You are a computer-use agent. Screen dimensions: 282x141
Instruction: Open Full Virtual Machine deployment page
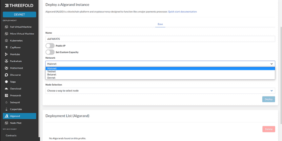tap(19, 27)
